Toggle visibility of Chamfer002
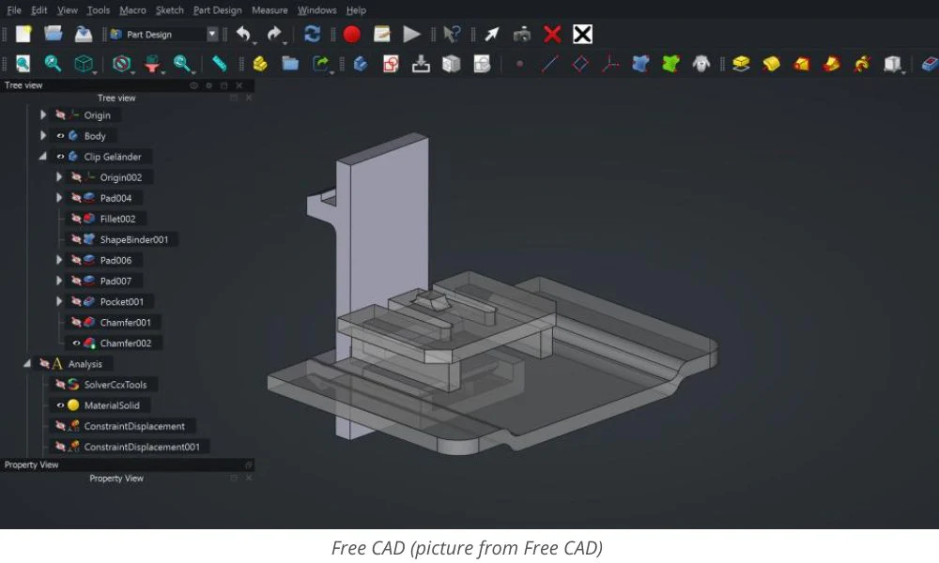 tap(76, 343)
